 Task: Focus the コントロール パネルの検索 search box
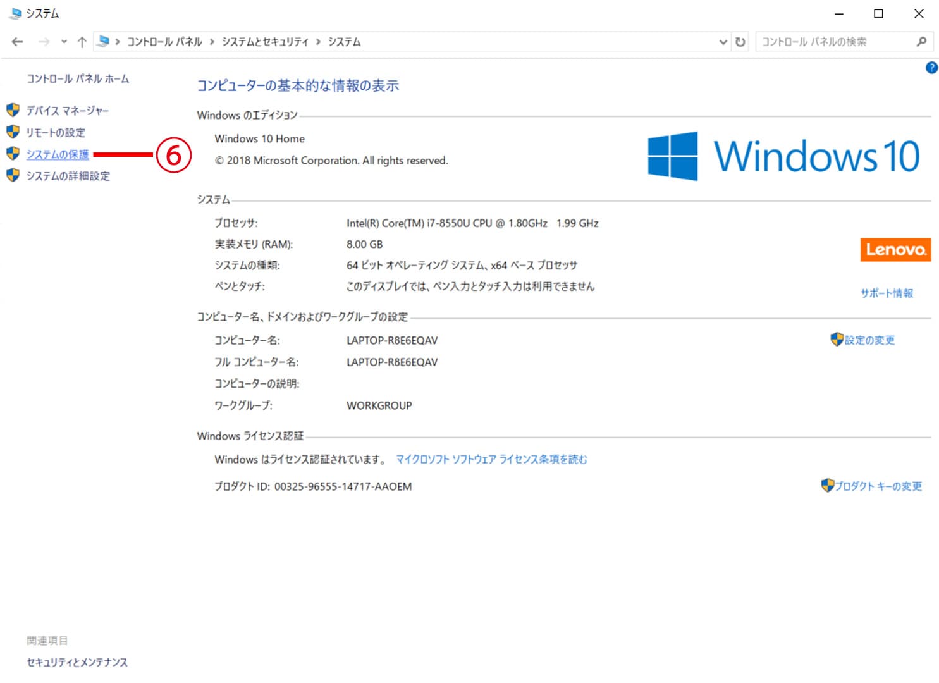835,42
